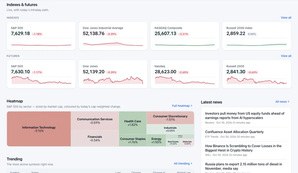
Task: Select the Consumer Discretionary heatmap tile
Action: pos(170,118)
